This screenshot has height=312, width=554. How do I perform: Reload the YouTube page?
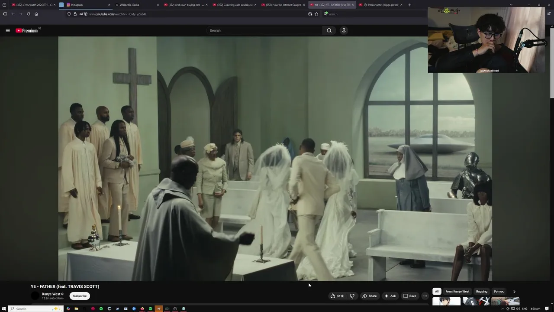[x=29, y=14]
